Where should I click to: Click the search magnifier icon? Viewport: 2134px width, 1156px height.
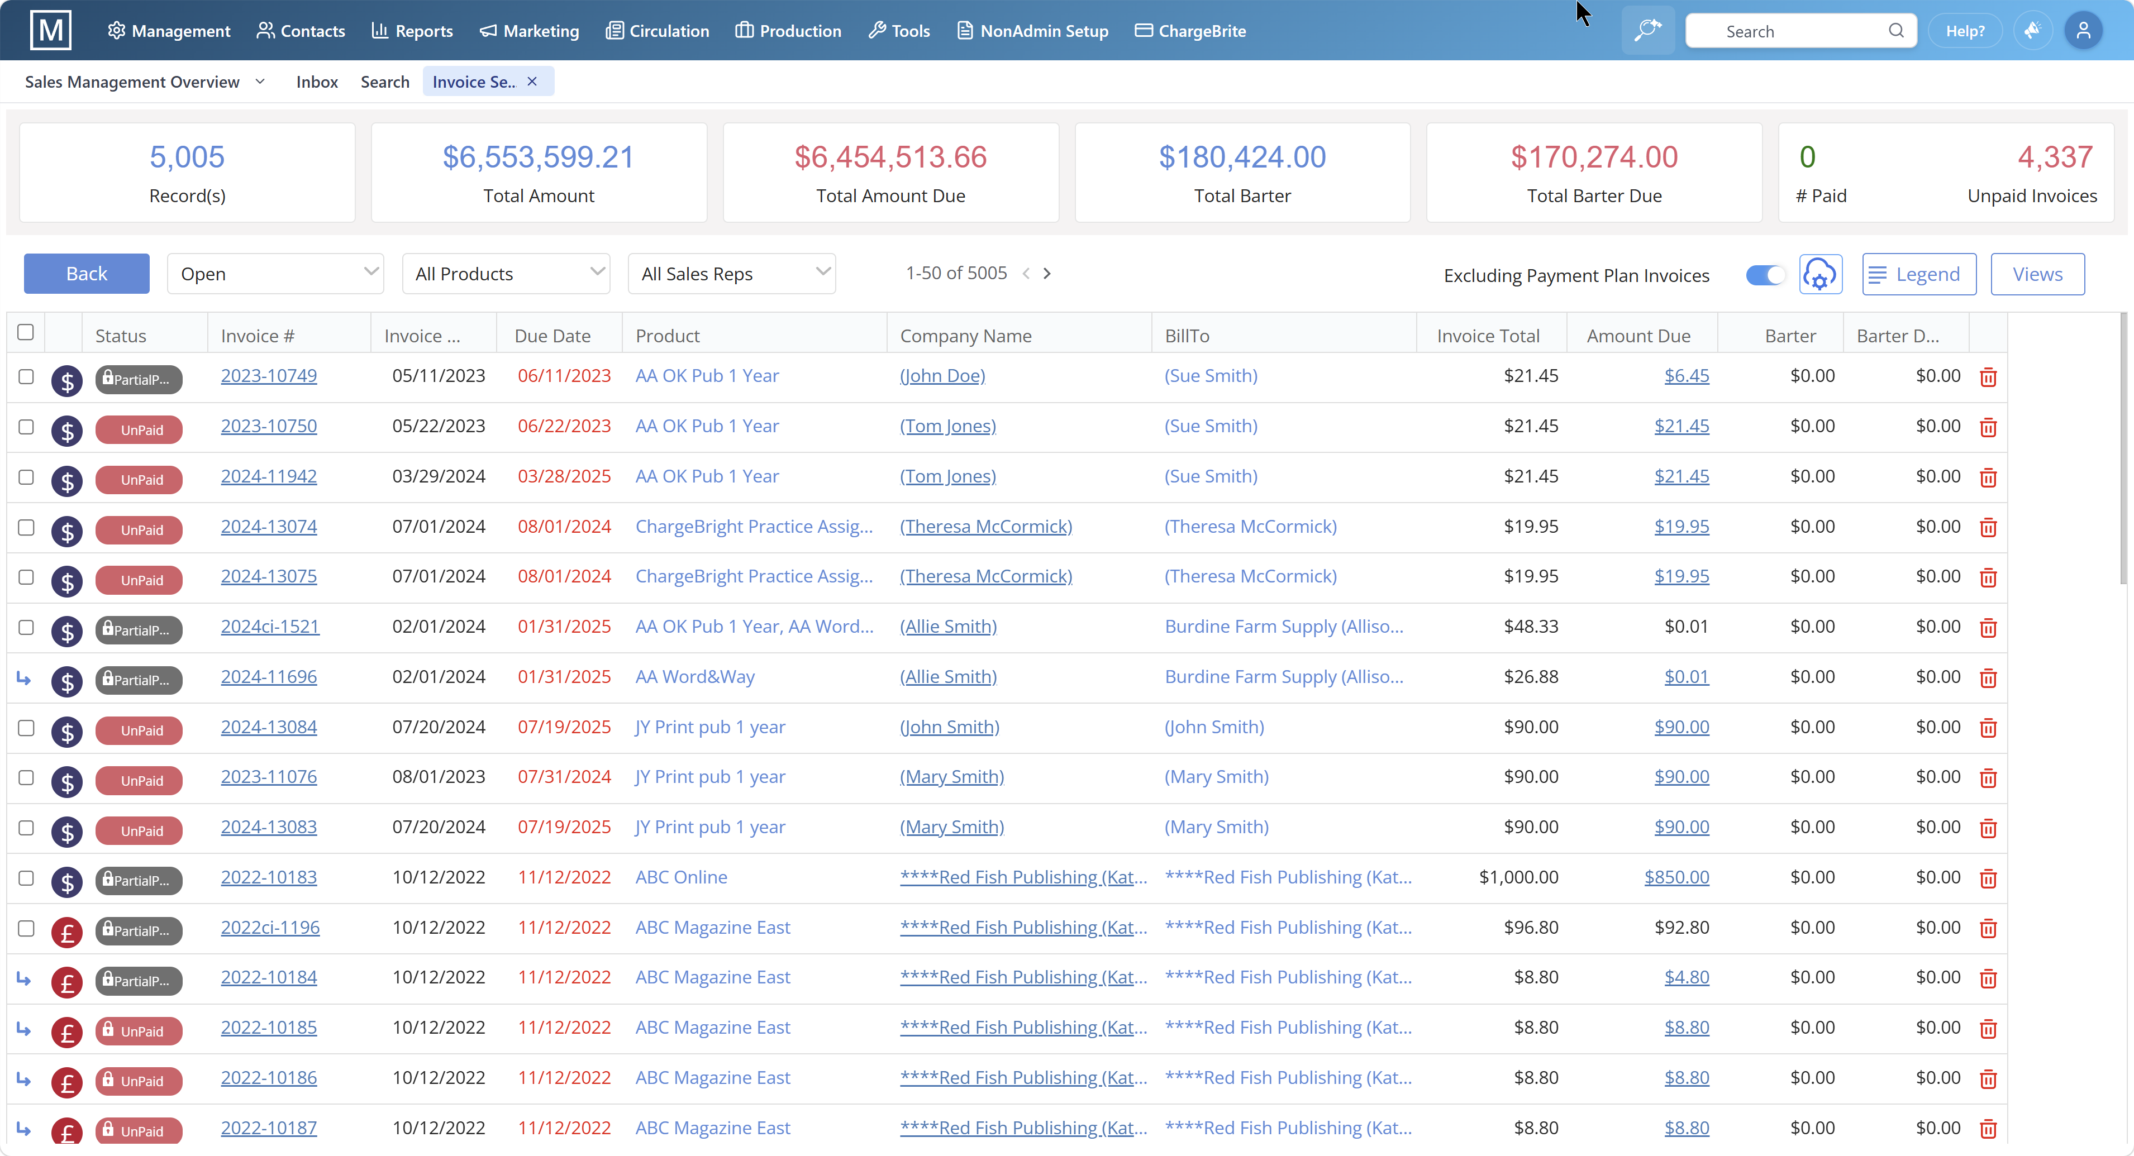coord(1895,31)
